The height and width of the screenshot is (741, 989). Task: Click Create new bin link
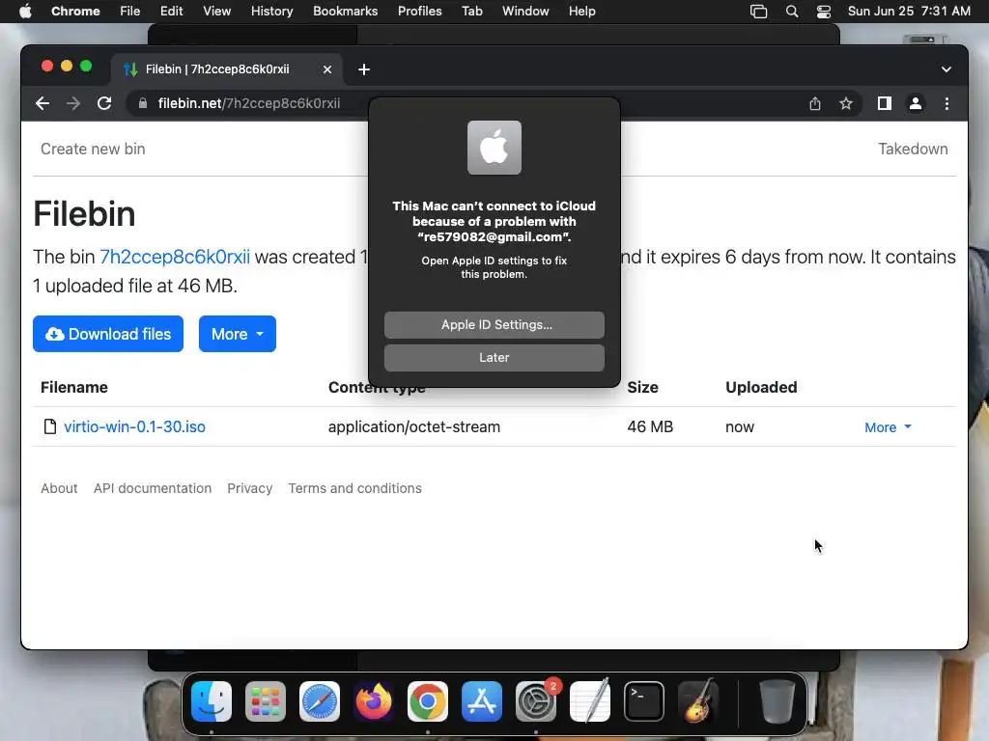click(93, 149)
